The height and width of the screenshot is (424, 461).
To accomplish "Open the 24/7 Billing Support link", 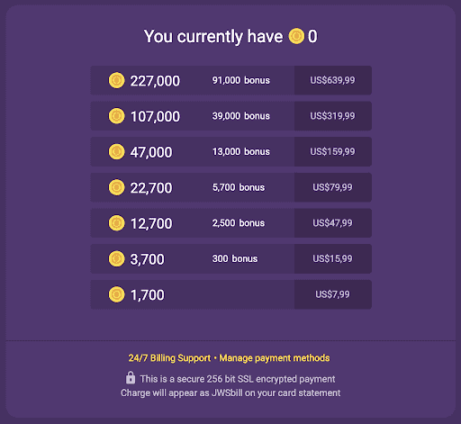I will click(169, 358).
